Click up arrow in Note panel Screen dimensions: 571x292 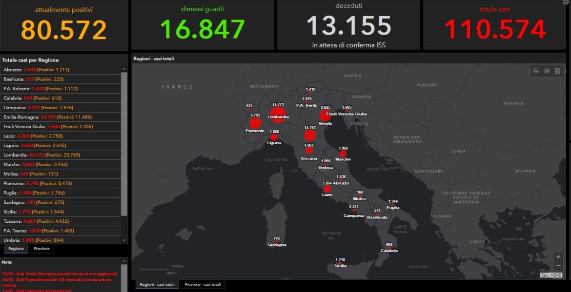click(124, 261)
